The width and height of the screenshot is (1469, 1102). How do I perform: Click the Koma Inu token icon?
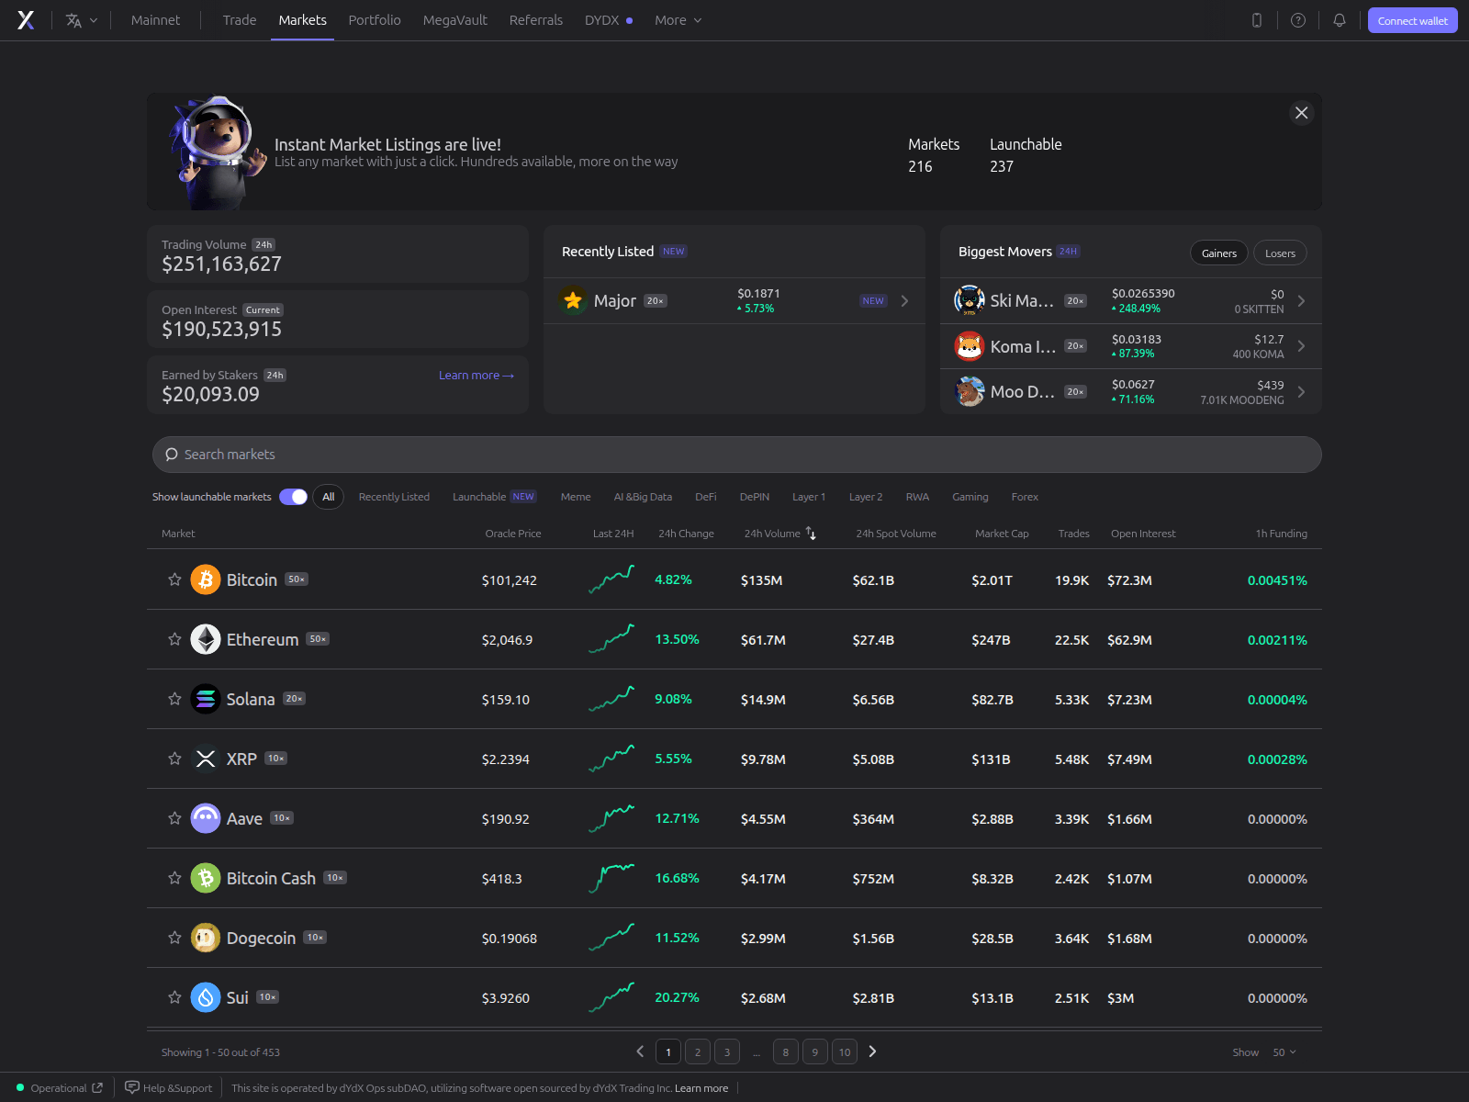[970, 346]
